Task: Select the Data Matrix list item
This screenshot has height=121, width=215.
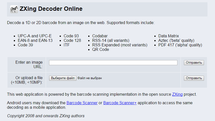Action: [x=169, y=36]
